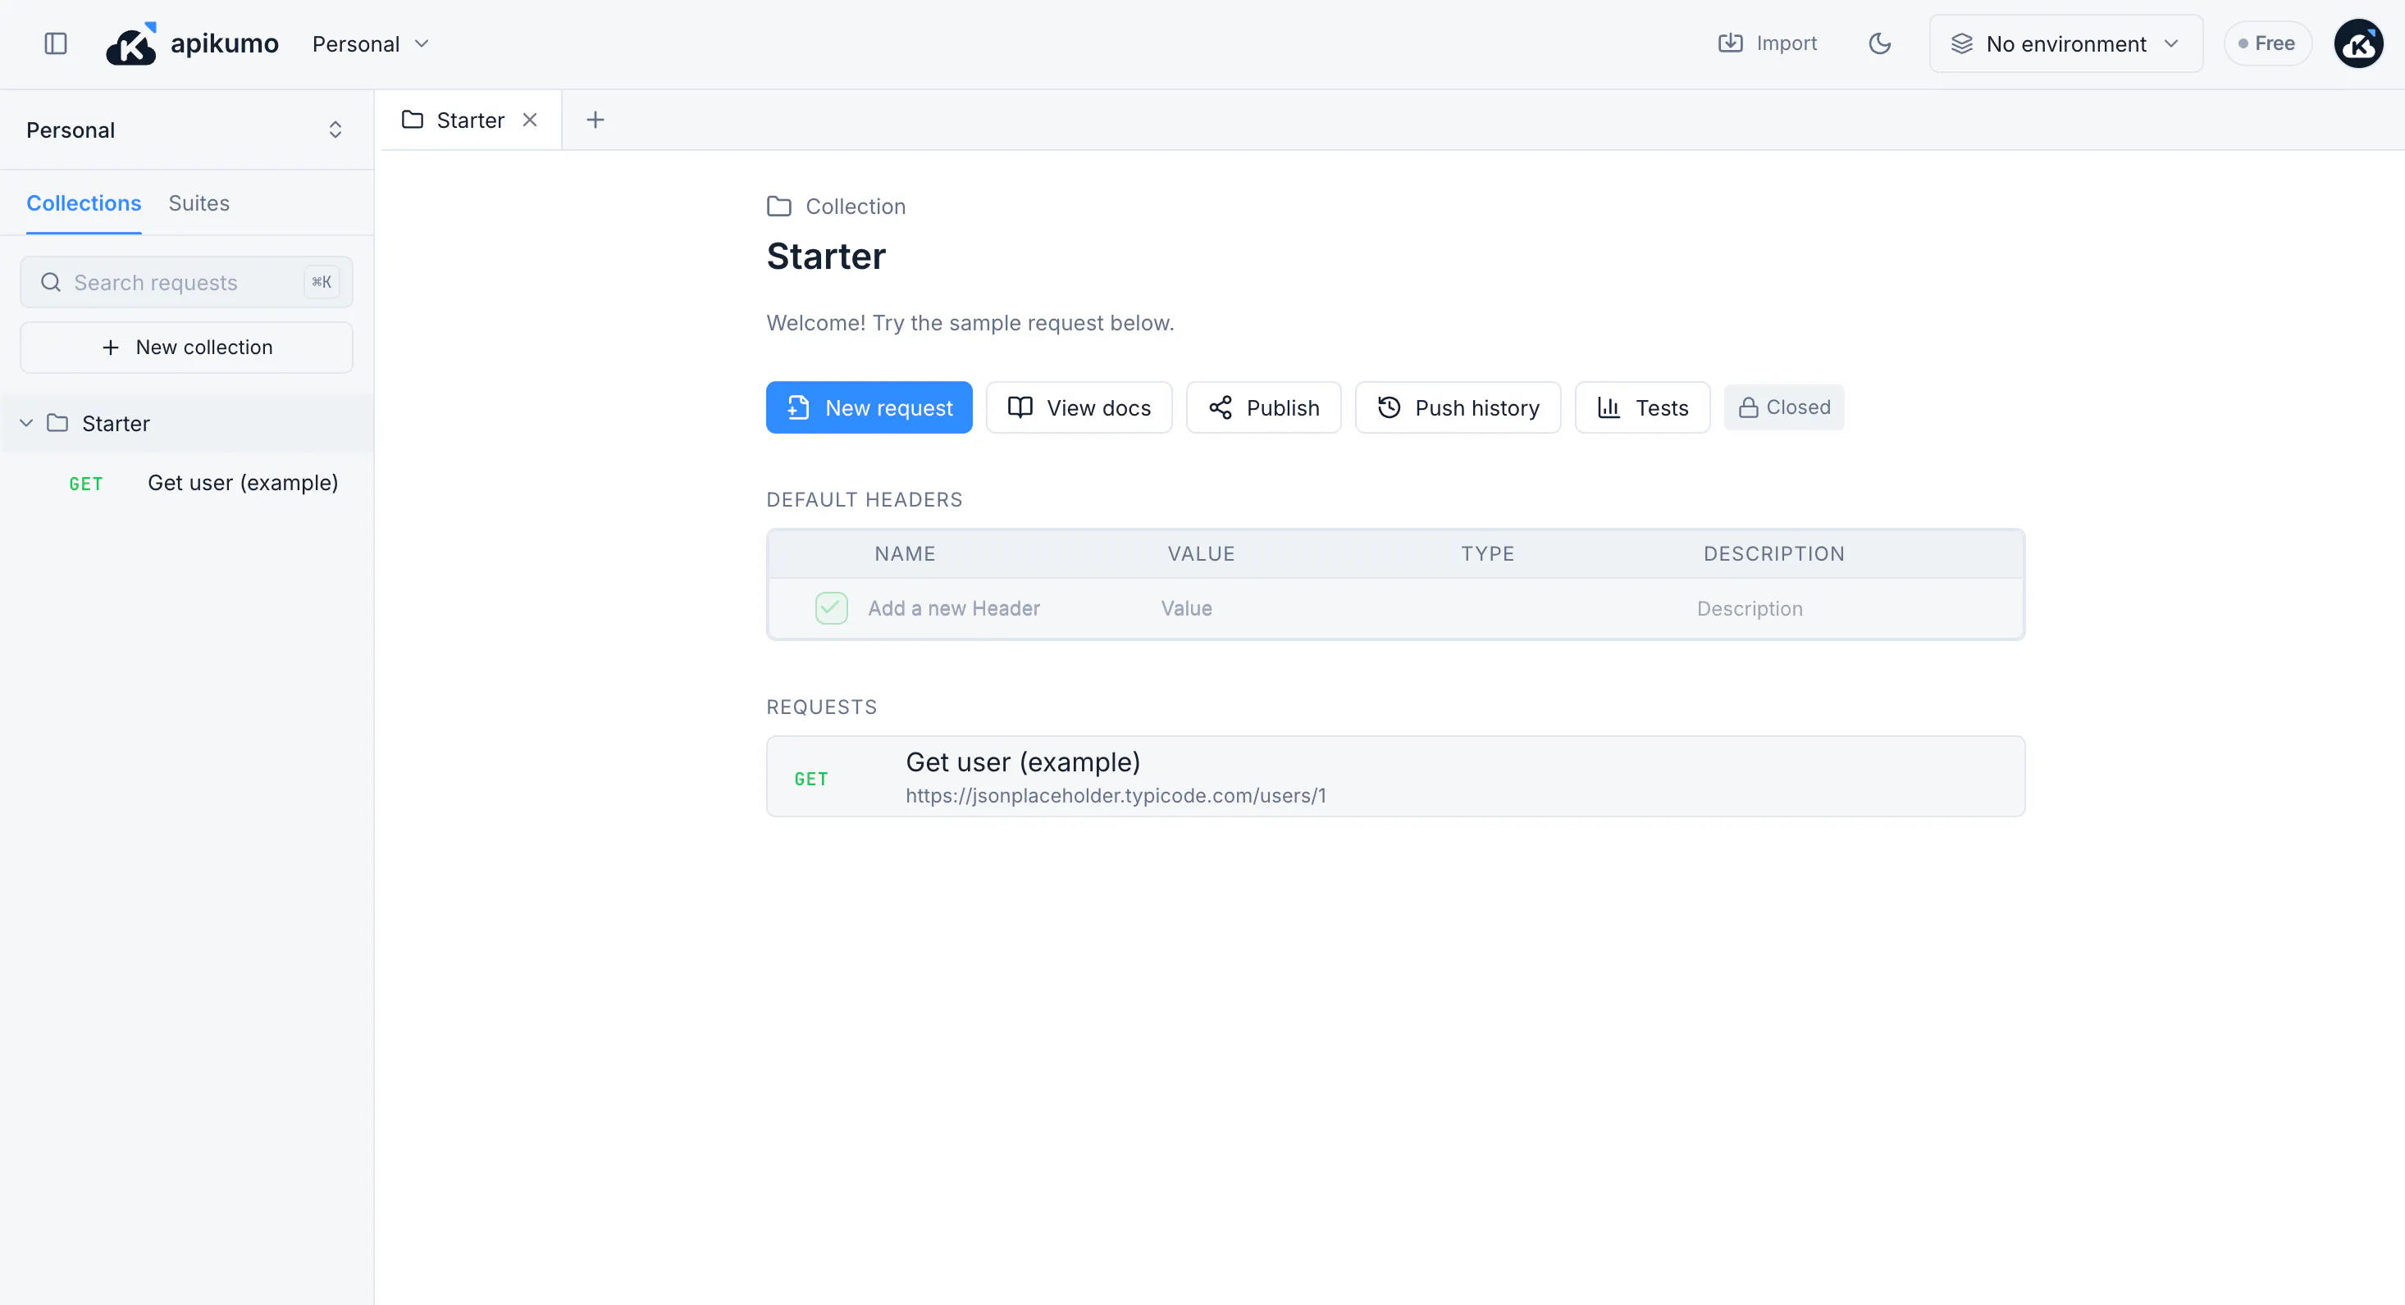Switch to the Suites tab
2405x1305 pixels.
(199, 203)
